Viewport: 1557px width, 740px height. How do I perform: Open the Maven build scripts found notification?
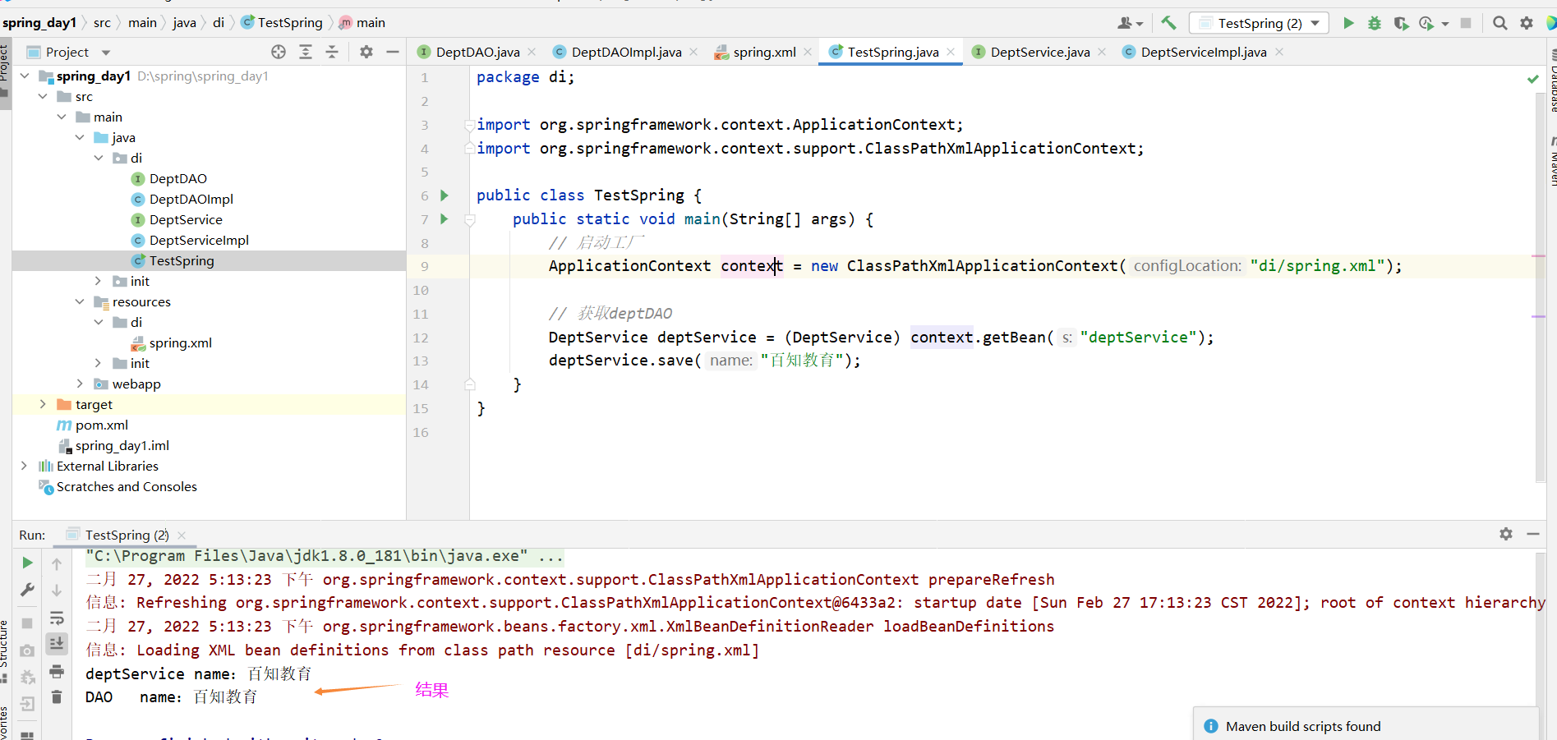point(1303,726)
